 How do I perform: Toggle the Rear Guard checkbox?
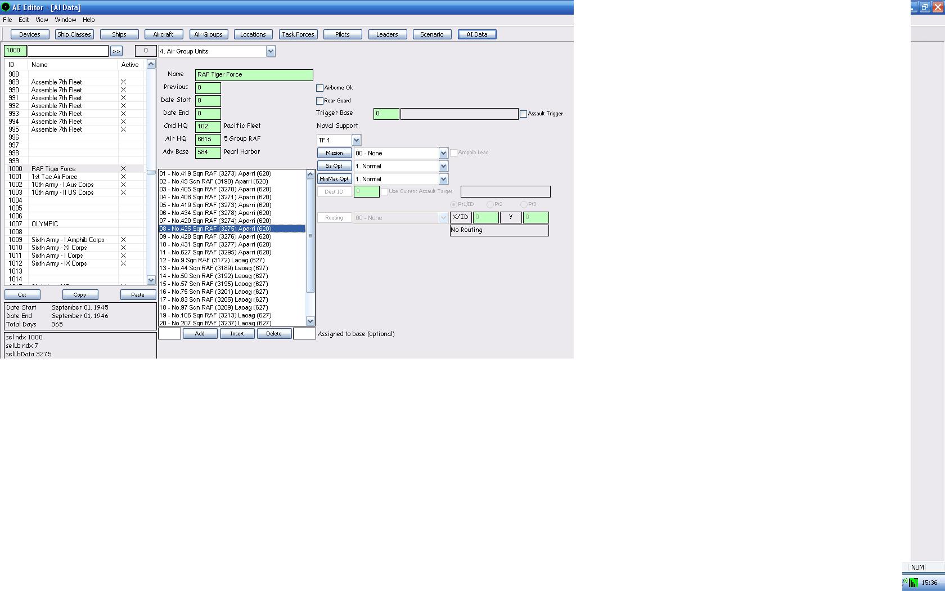[319, 101]
